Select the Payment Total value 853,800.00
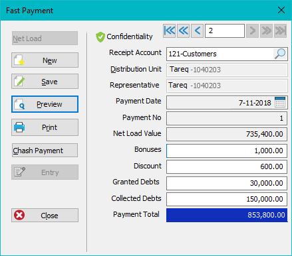This screenshot has width=292, height=256. click(x=227, y=215)
